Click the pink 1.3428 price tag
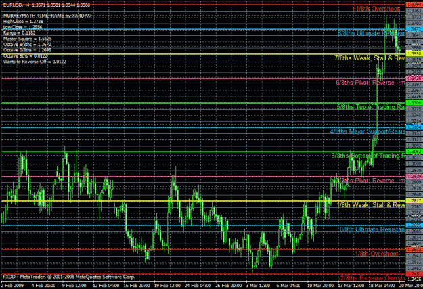The width and height of the screenshot is (423, 289). [414, 79]
